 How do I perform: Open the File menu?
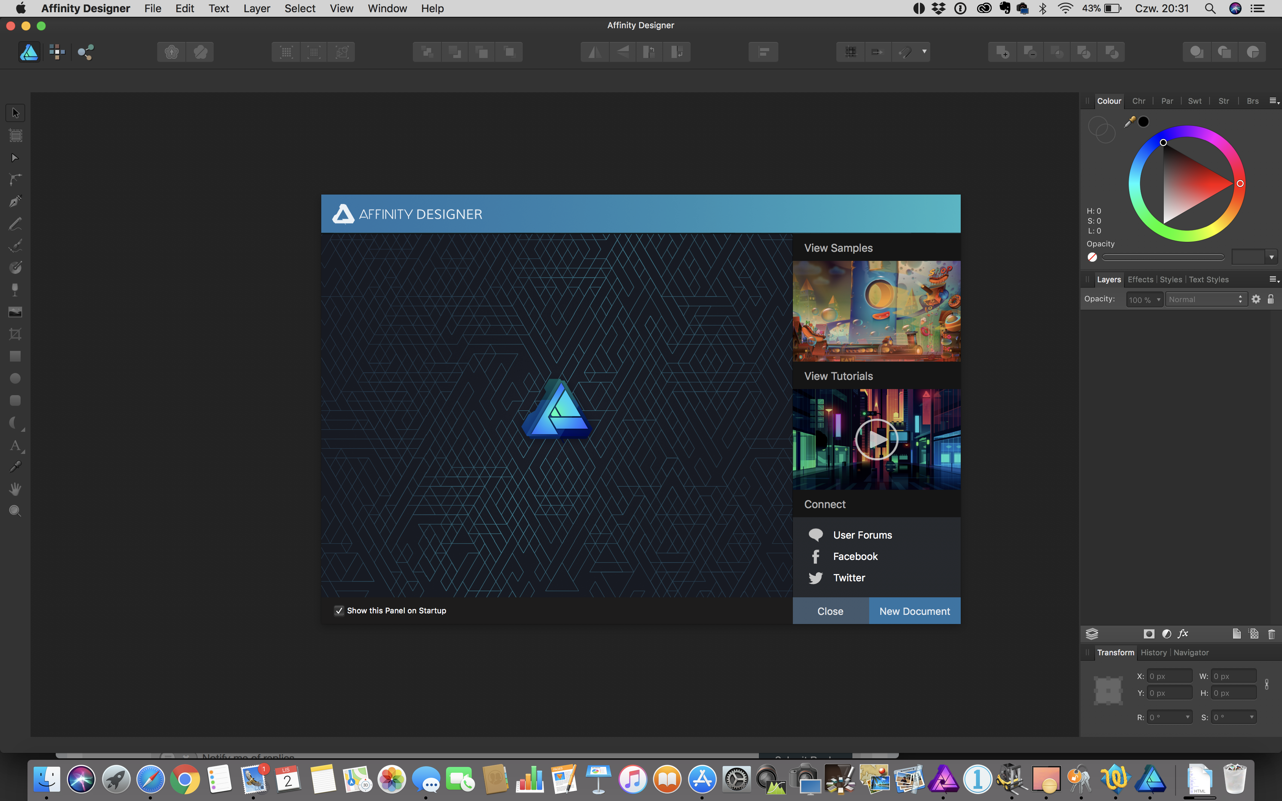point(153,8)
